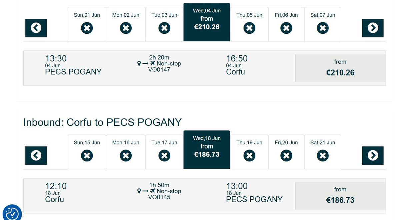Select the Tue,03 Jun date tab
Image resolution: width=400 pixels, height=220 pixels.
coord(164,24)
